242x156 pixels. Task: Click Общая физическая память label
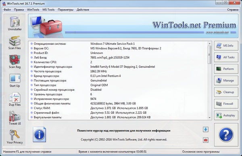52,104
